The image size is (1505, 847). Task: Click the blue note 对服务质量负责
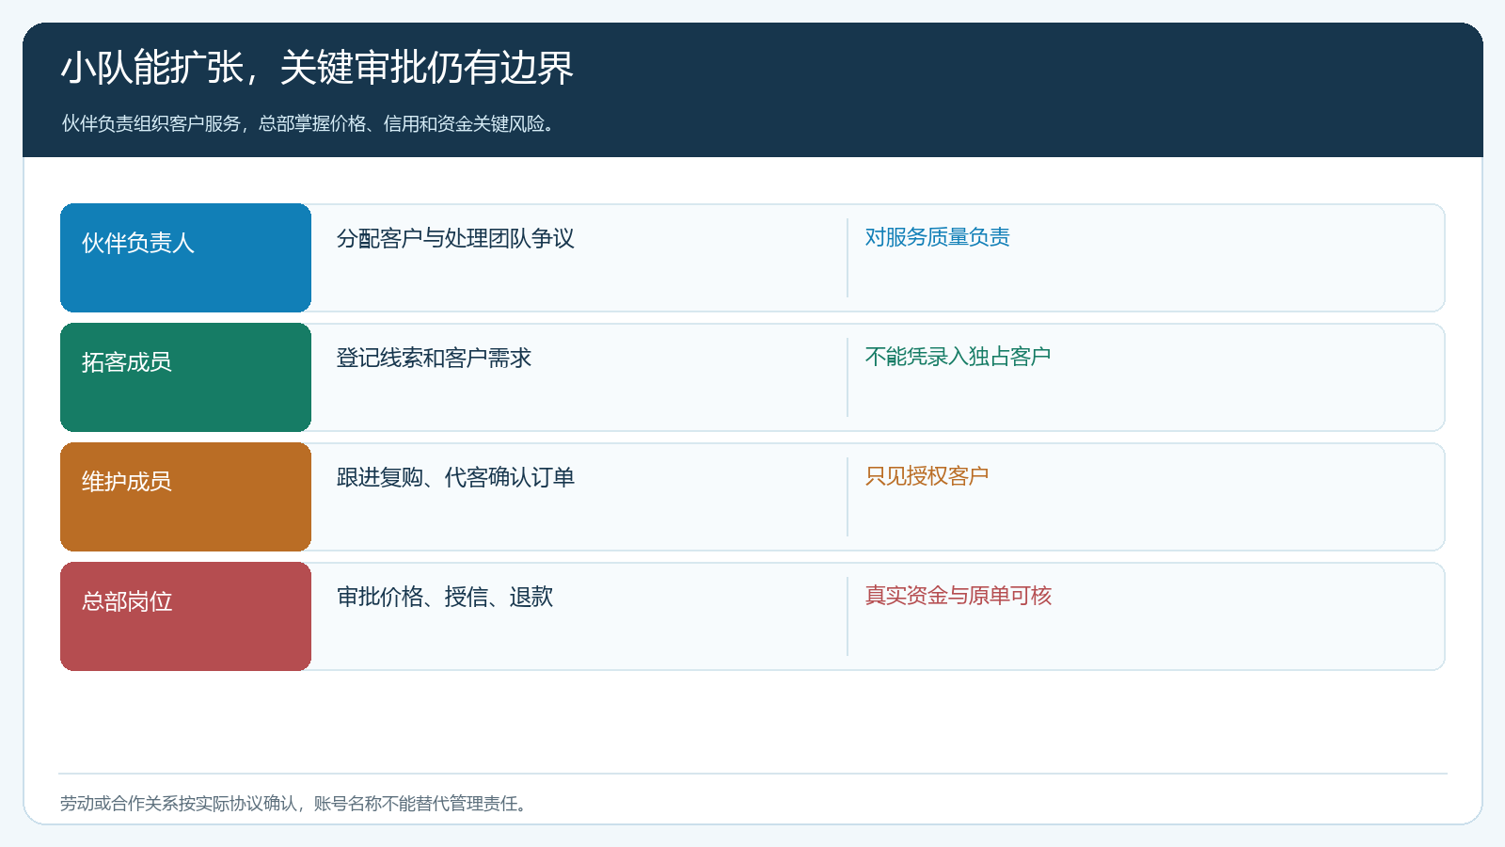click(938, 237)
